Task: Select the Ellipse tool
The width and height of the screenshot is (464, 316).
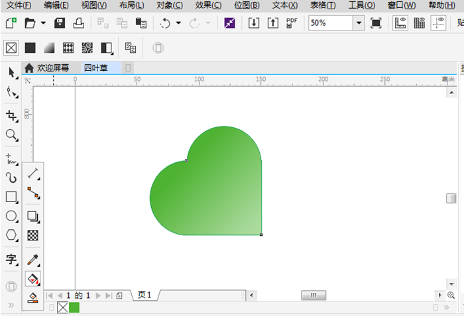Action: (x=11, y=216)
